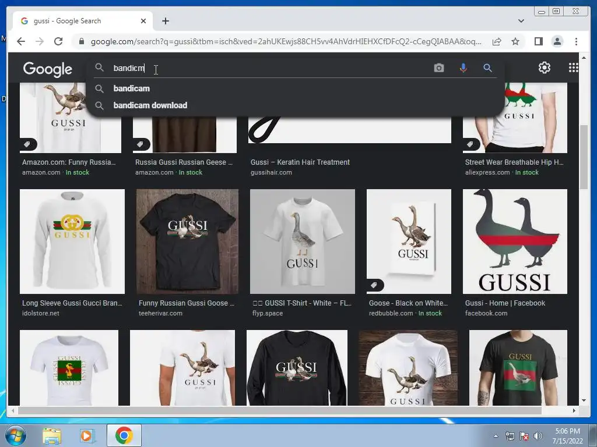The height and width of the screenshot is (447, 597).
Task: Click the Gussi - Home | Facebook title
Action: [x=505, y=303]
